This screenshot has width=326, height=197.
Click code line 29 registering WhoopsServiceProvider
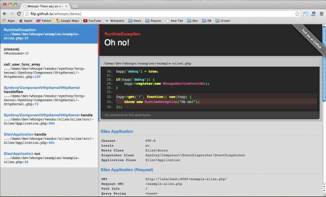click(167, 83)
